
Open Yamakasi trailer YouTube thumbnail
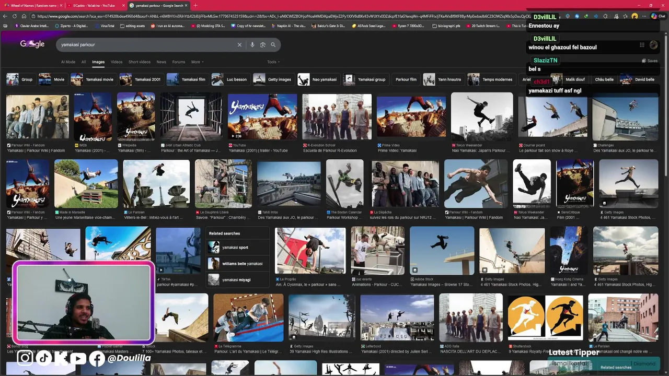pyautogui.click(x=262, y=117)
